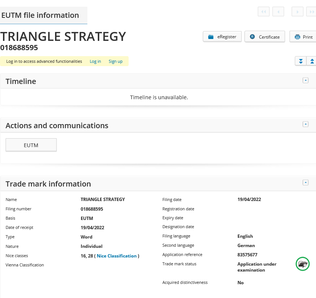Select the EUTM file information tab

click(41, 15)
